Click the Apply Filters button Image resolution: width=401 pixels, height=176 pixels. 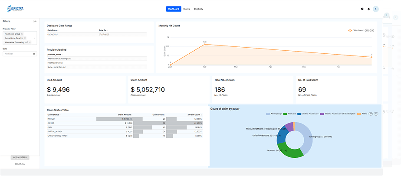[20, 157]
